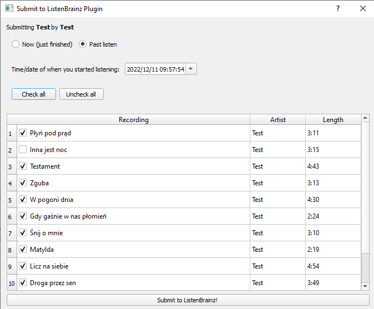
Task: Uncheck the Płyń pod prąd recording
Action: pos(23,133)
